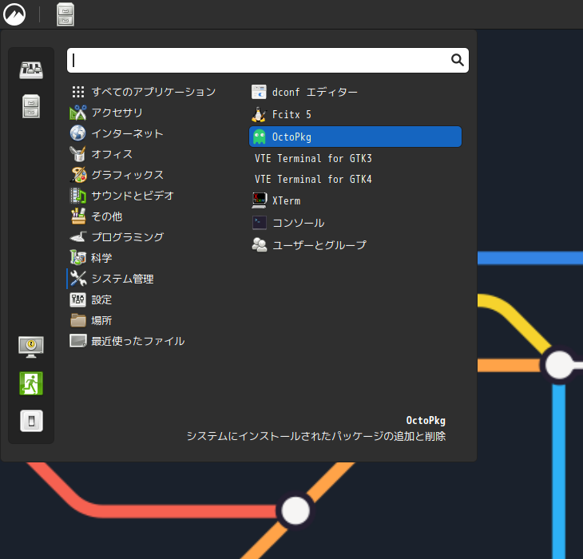Click the mountain logo menu button

coord(14,14)
